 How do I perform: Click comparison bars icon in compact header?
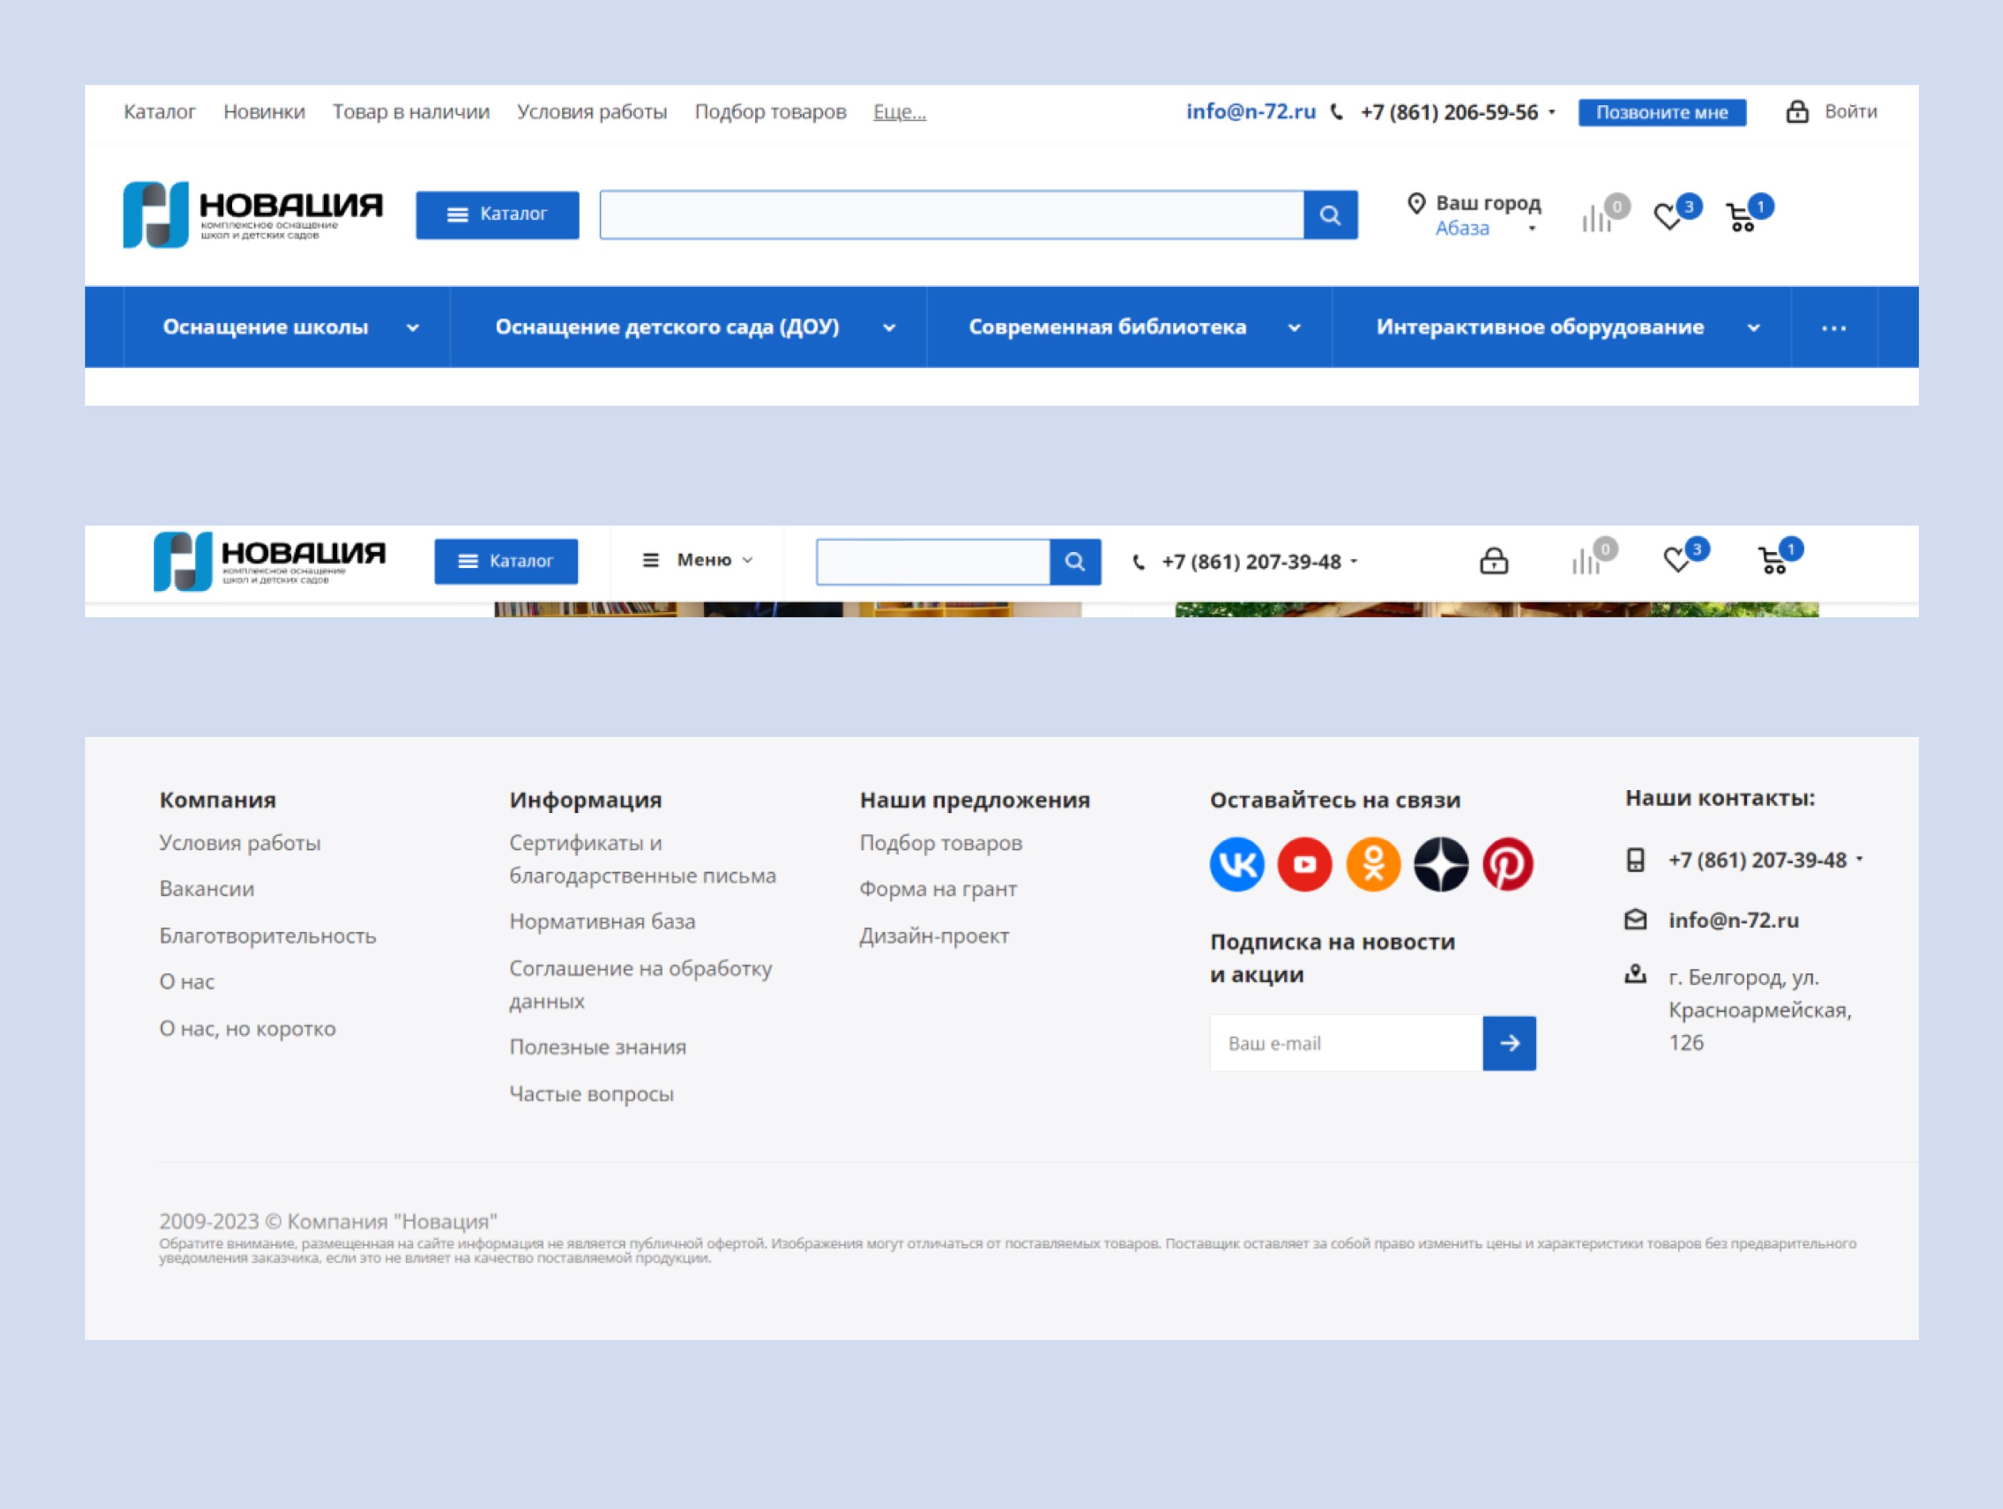click(x=1586, y=561)
